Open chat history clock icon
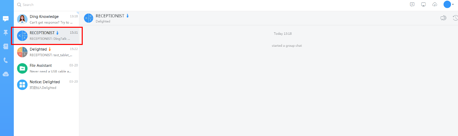 (x=455, y=18)
